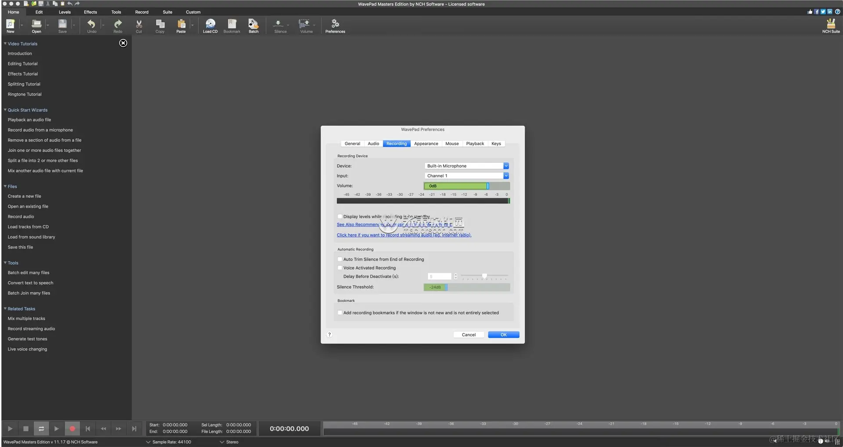Click the help question mark in Preferences
The height and width of the screenshot is (447, 843).
click(329, 335)
